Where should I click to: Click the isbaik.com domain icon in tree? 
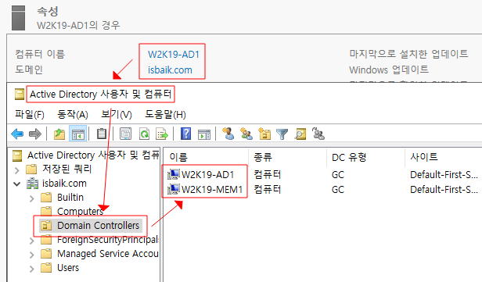(x=32, y=184)
